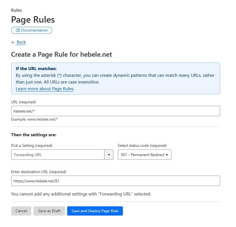The width and height of the screenshot is (236, 227).
Task: Click the caret next to Permanent Redirect
Action: (x=167, y=155)
